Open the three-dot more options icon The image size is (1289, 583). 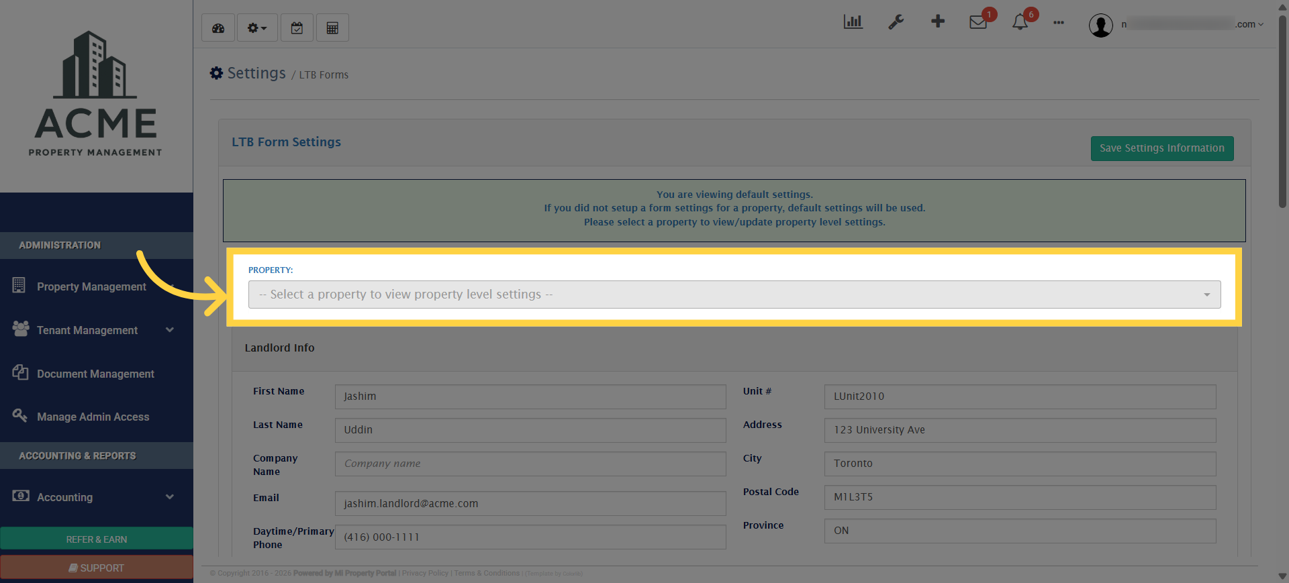pos(1059,23)
